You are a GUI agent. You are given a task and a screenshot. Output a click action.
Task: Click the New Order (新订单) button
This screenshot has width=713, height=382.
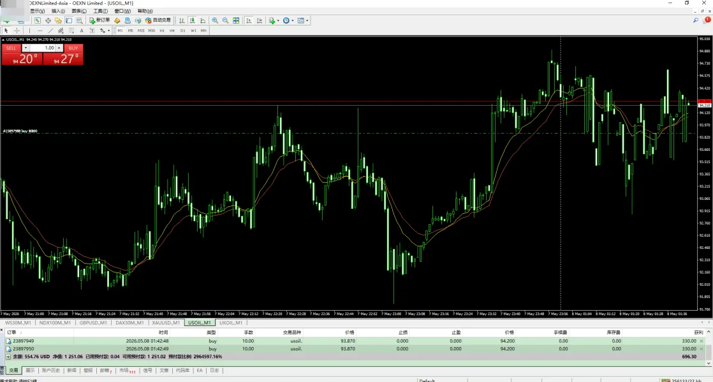(x=99, y=20)
